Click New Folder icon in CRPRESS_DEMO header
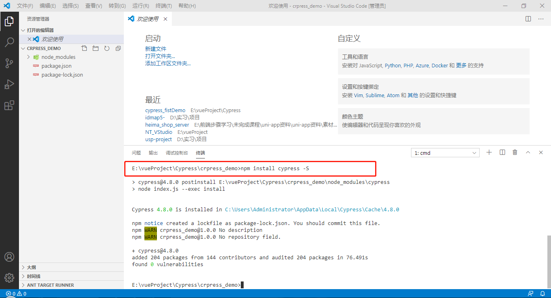 (95, 48)
